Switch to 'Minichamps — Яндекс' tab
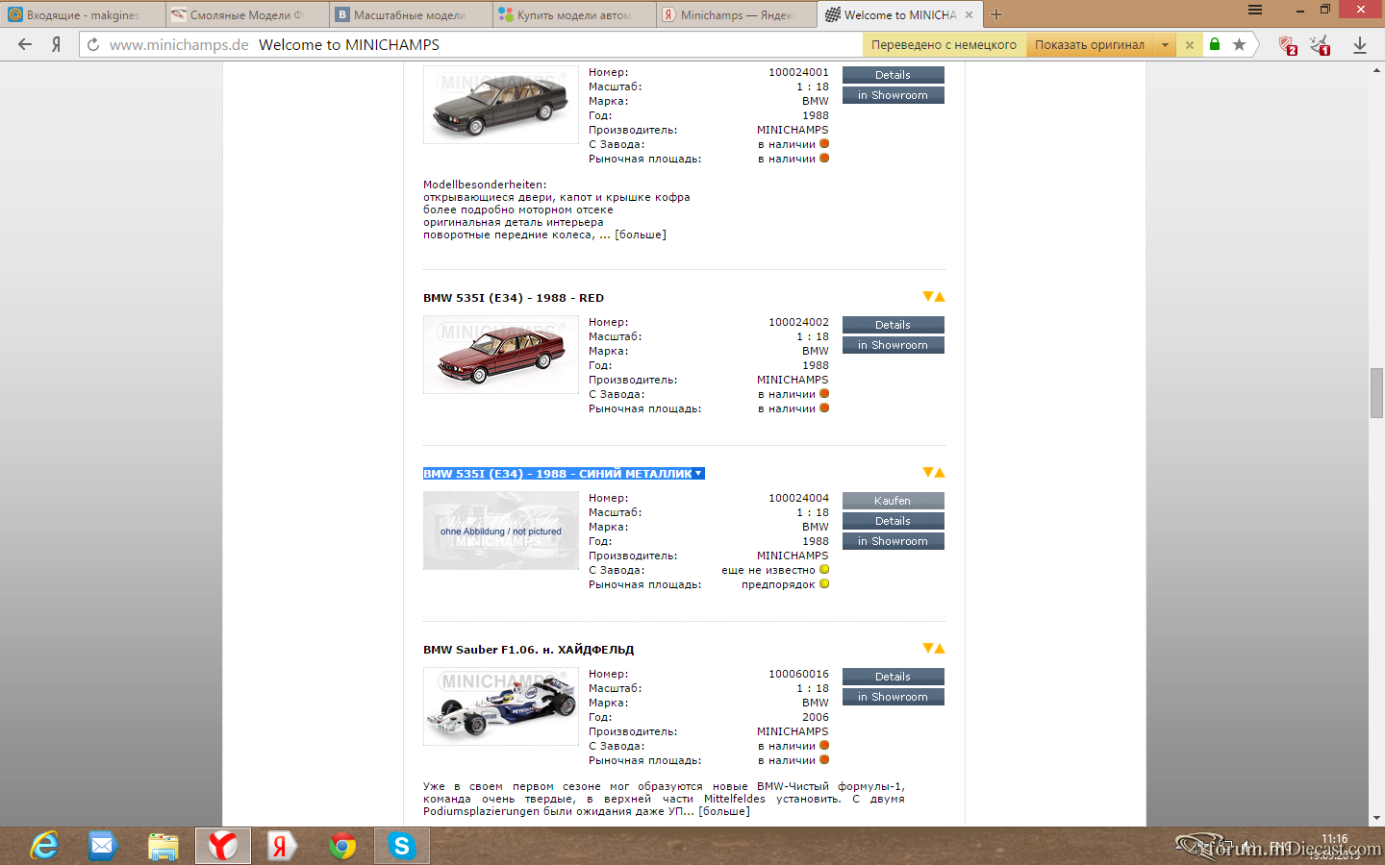This screenshot has width=1385, height=865. [736, 14]
